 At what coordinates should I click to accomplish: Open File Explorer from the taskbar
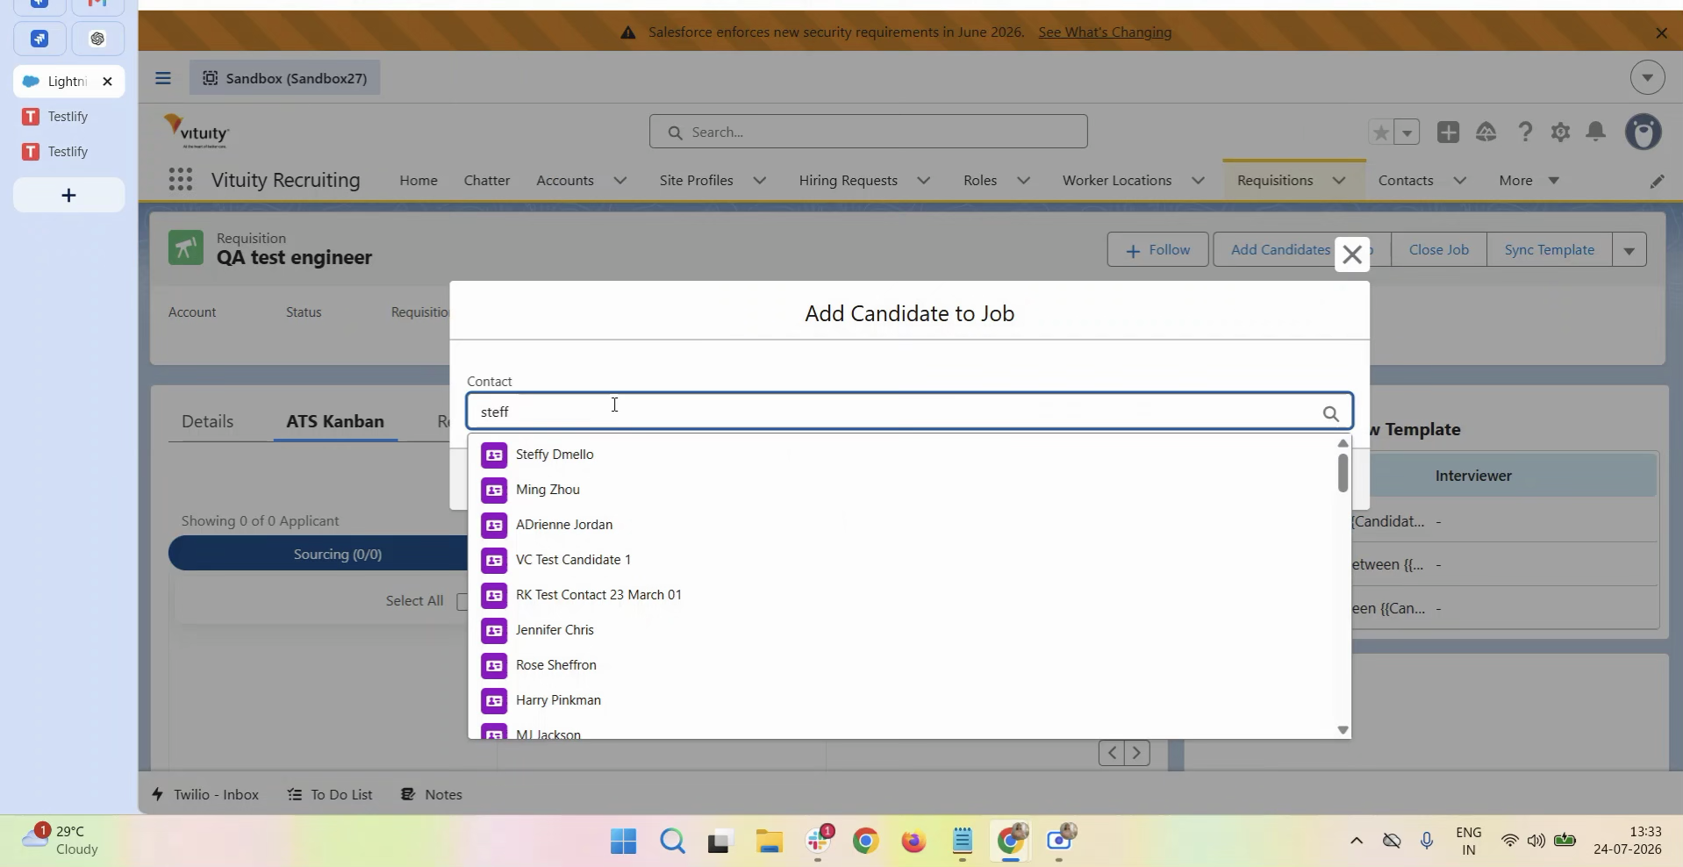(x=769, y=842)
